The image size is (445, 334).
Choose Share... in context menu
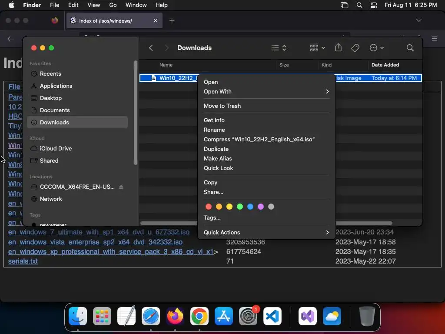point(266,192)
